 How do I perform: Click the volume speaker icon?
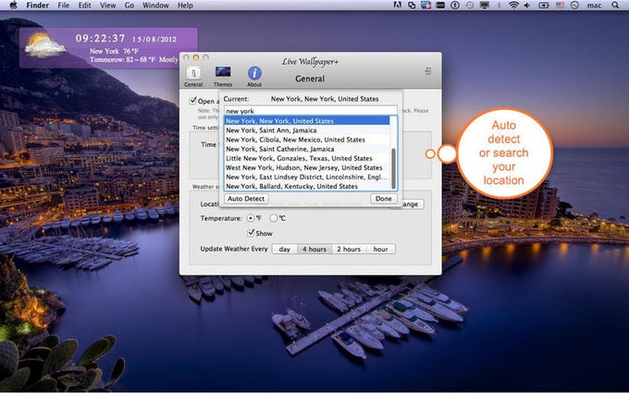527,6
